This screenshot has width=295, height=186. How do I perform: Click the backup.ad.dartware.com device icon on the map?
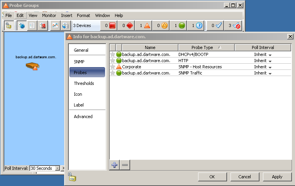tap(32, 66)
